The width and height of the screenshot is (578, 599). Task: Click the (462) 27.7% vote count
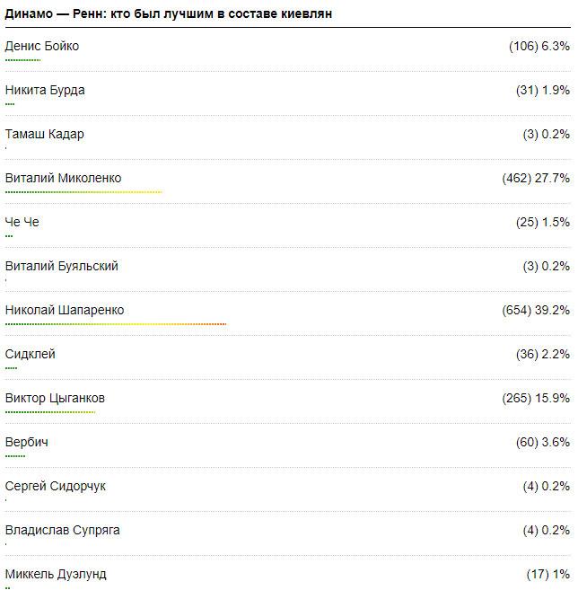(536, 178)
